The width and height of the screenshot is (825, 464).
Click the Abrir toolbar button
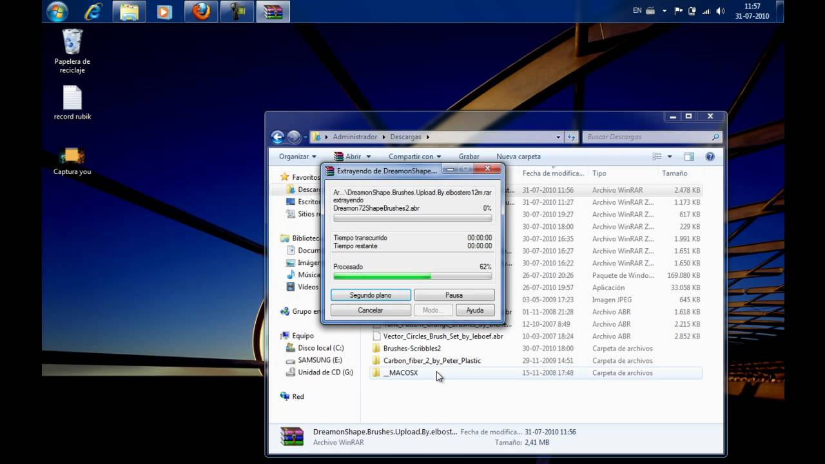(347, 157)
